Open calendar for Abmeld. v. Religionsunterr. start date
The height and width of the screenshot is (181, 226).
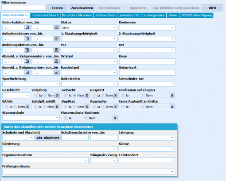(x=27, y=62)
